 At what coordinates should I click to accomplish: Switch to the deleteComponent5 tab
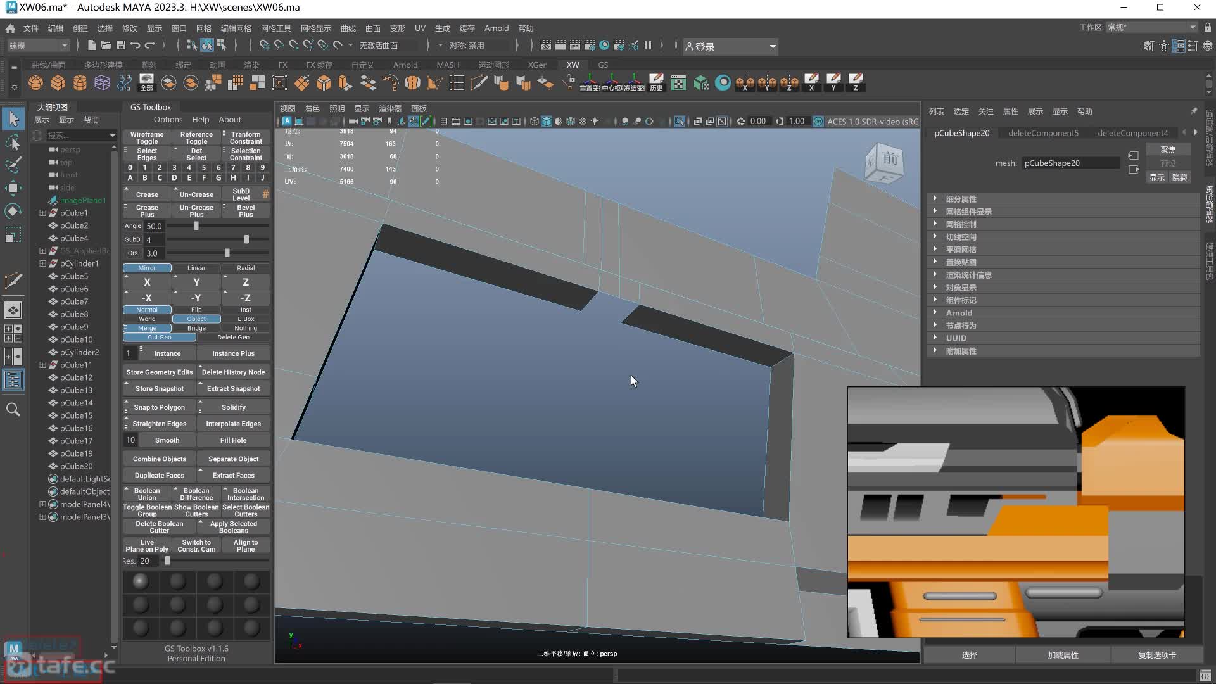(x=1043, y=133)
